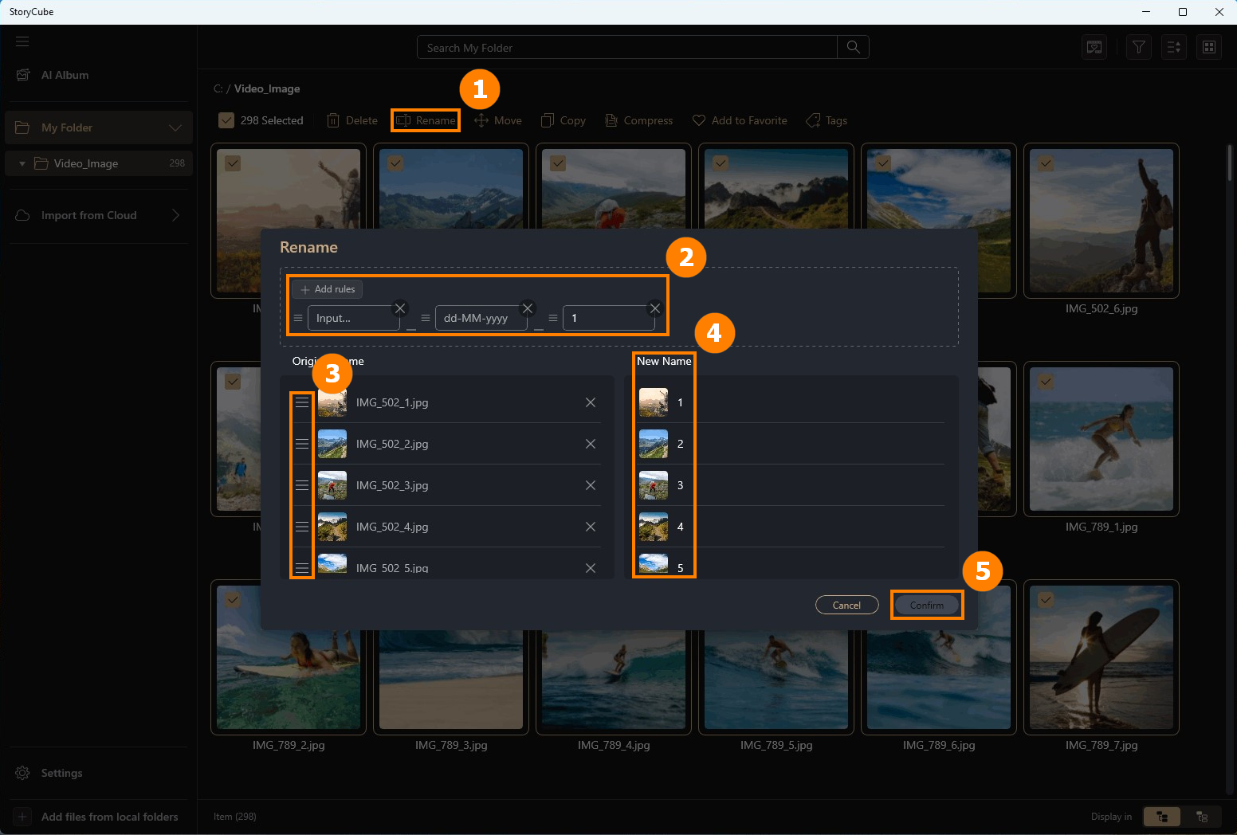The width and height of the screenshot is (1237, 835).
Task: Click the IMG_789_5.jpg thumbnail
Action: pos(776,679)
